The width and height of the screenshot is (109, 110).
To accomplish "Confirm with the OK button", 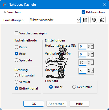I will click(x=34, y=104).
